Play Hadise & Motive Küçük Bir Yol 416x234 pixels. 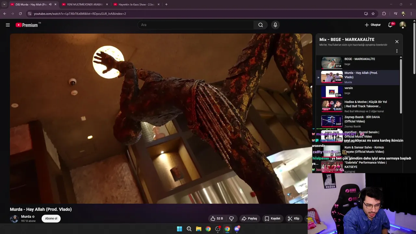click(x=357, y=106)
